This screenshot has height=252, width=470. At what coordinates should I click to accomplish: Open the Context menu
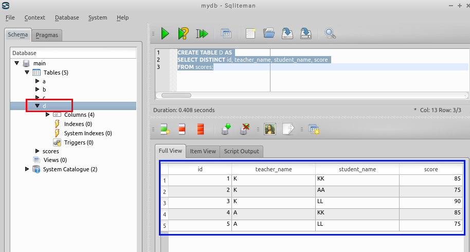35,17
